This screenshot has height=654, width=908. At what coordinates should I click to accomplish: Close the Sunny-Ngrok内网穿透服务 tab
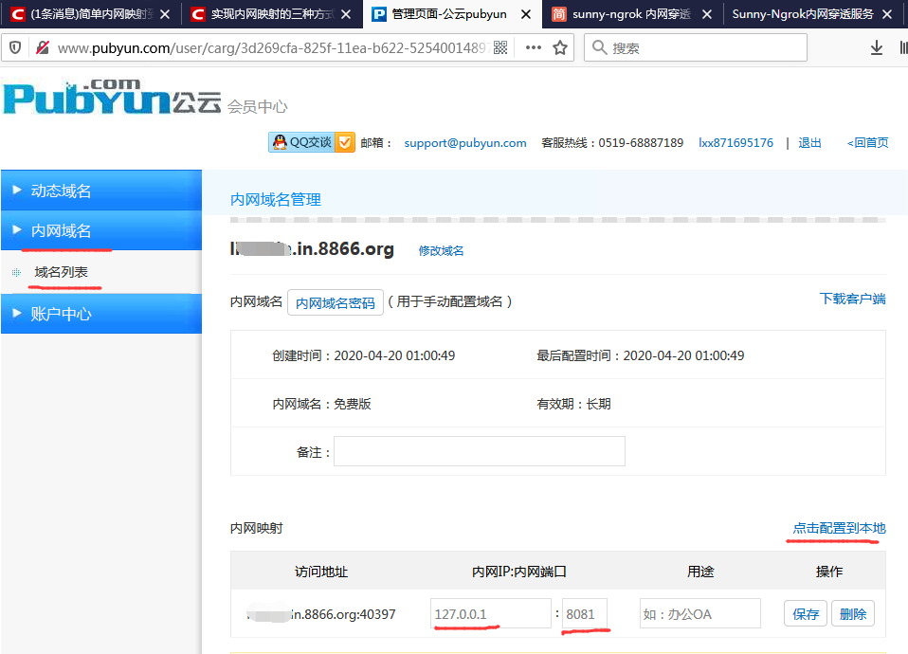click(886, 14)
